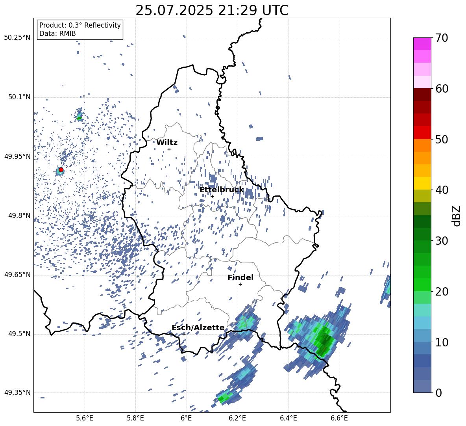Click the 'Product: 0.3° Reflectivity' legend text
Image resolution: width=466 pixels, height=426 pixels.
[x=80, y=25]
